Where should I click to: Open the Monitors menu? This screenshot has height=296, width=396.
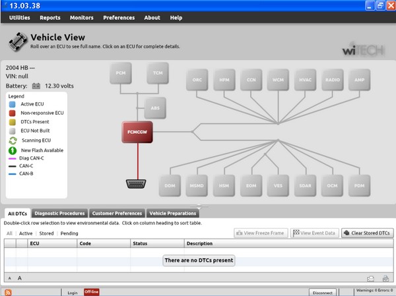[81, 18]
